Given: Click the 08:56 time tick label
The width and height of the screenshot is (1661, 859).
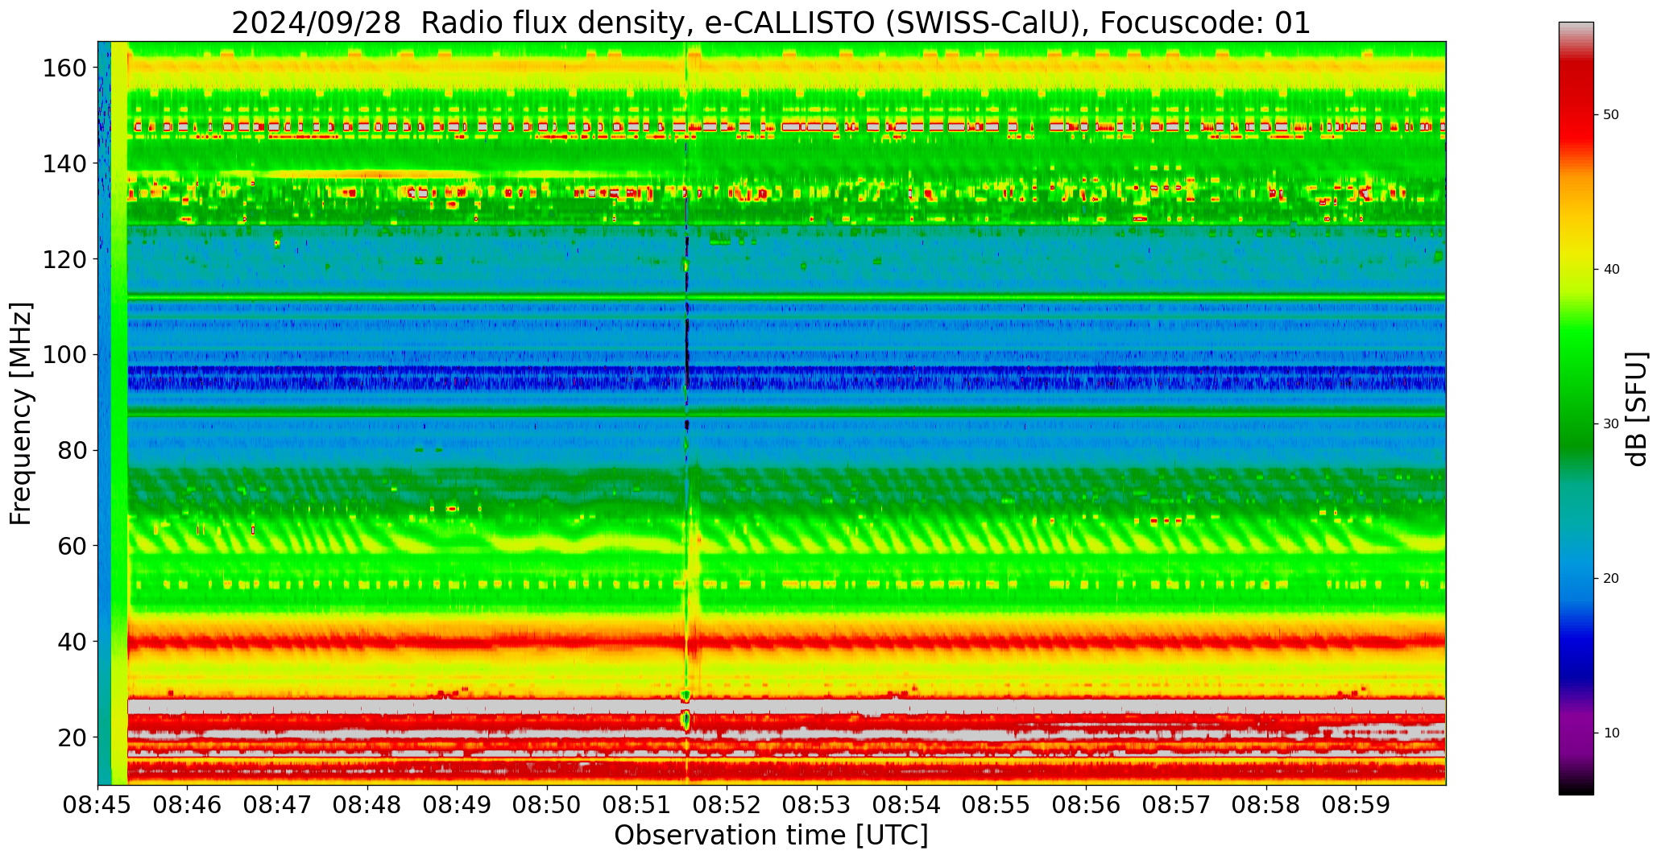Looking at the screenshot, I should click(1087, 805).
